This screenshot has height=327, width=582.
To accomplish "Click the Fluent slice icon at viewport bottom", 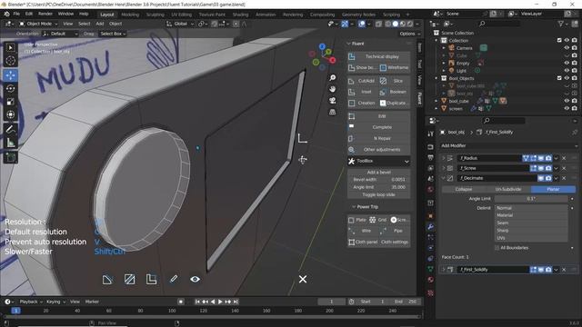I will tap(129, 279).
